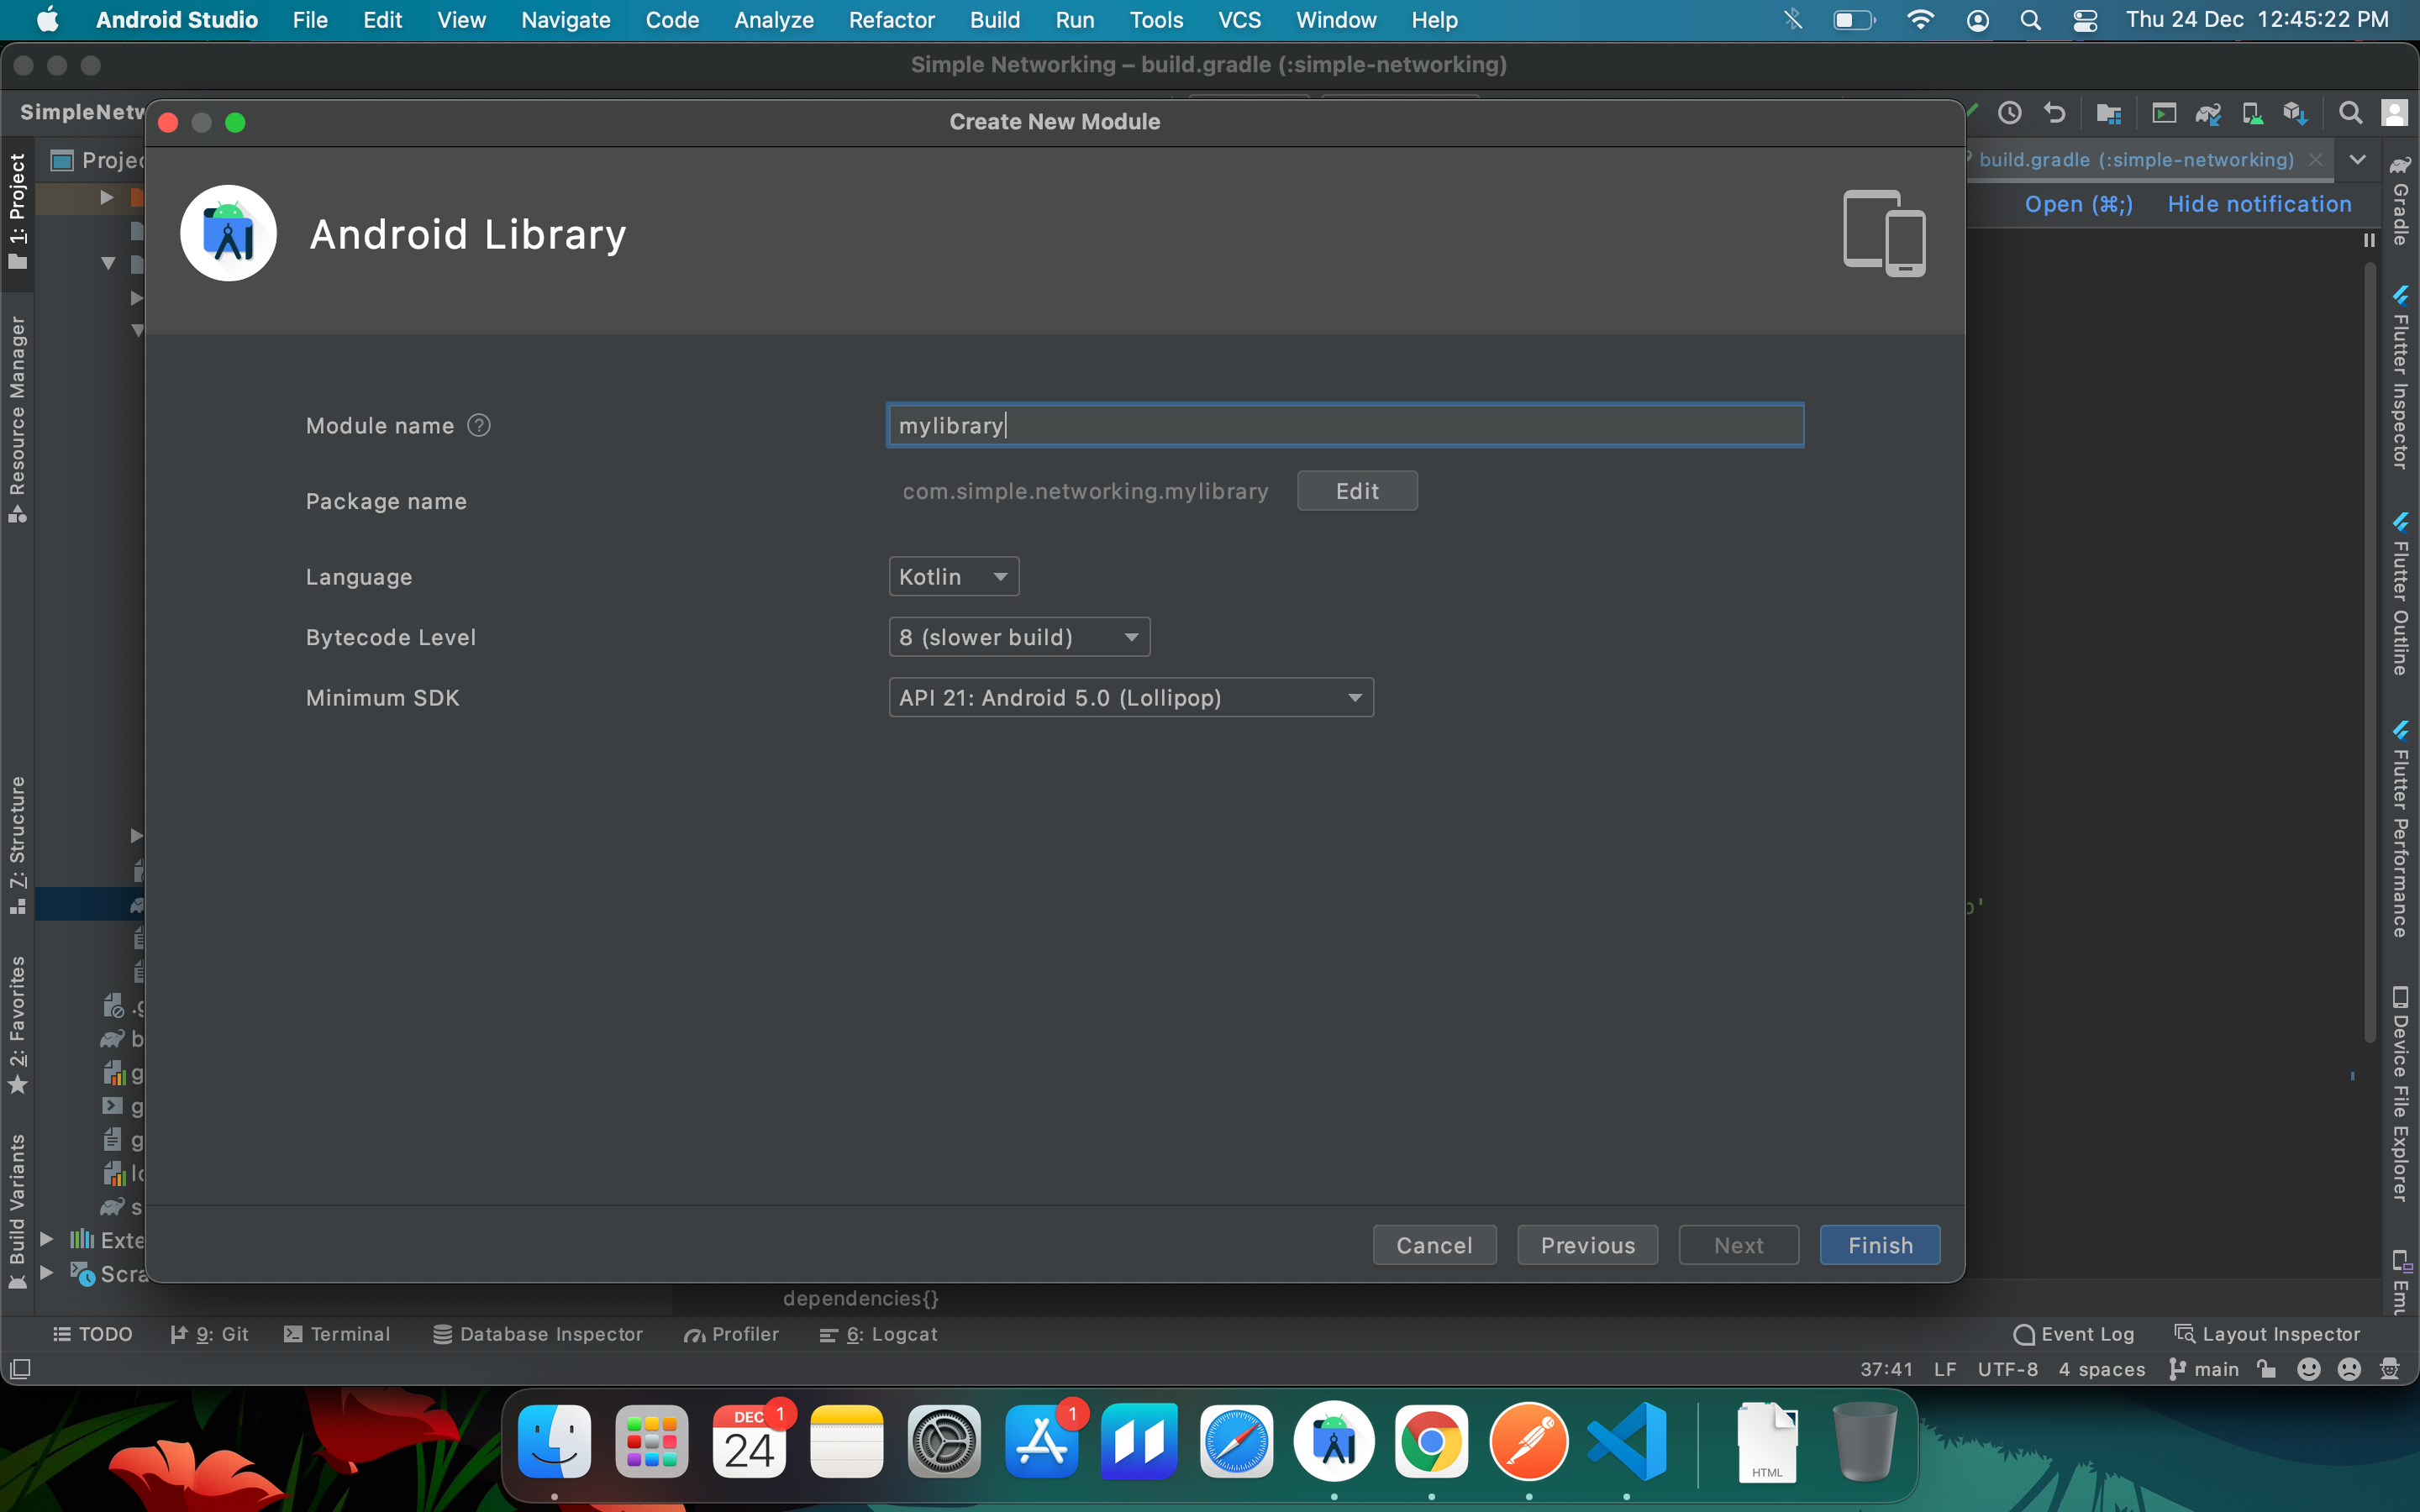Click the LF line separator status entry
The image size is (2420, 1512).
(1945, 1369)
